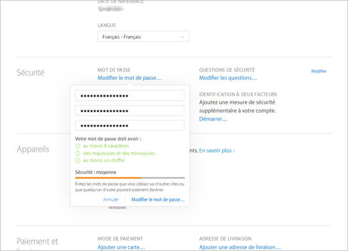
Task: Click "Ajoutez une mesure de sécurité" description
Action: click(237, 107)
